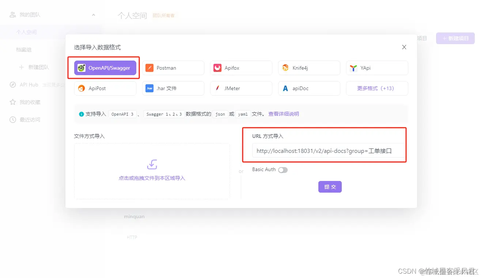Click the plus icon beside 新建团队

[x=22, y=67]
